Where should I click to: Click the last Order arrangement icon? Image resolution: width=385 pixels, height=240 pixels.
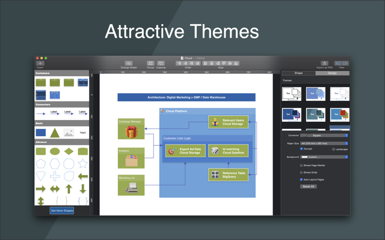point(197,64)
